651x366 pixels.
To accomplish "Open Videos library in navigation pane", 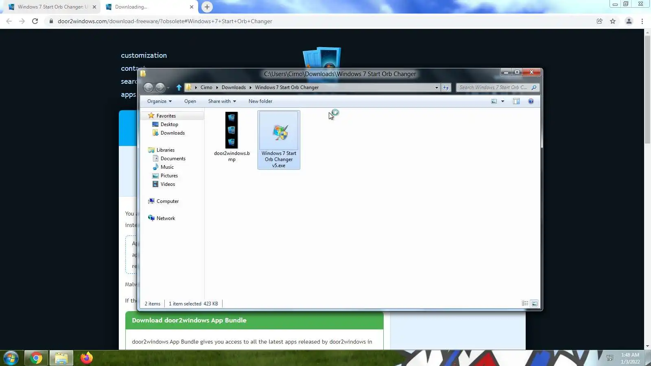I will coord(168,184).
